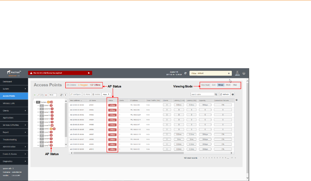Screen dimensions: 311x181
Task: Click the search table input field
Action: (202, 94)
